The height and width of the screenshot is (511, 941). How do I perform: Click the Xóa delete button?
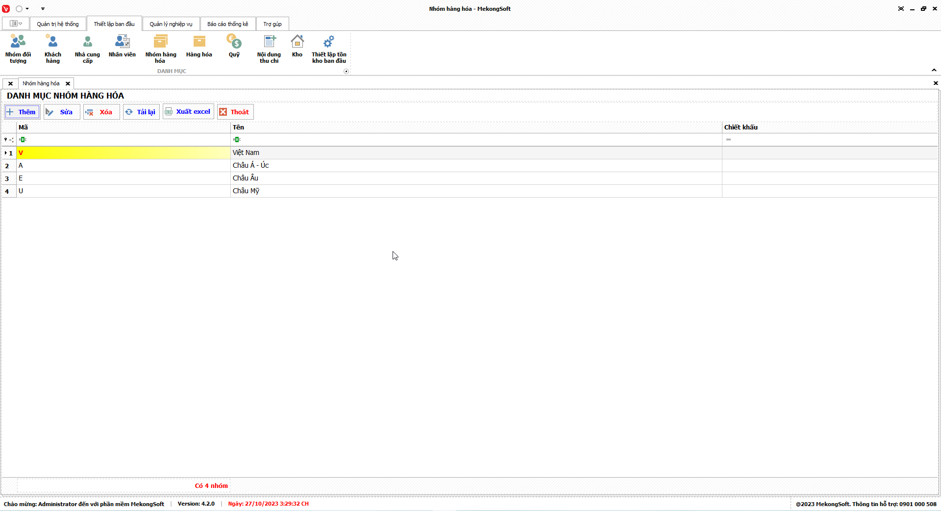[x=101, y=112]
